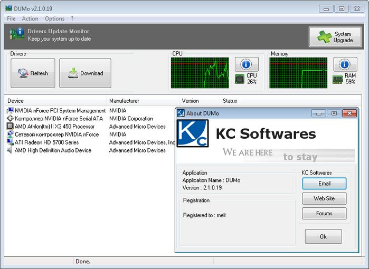
Task: Click the RAM module icon
Action: (338, 80)
